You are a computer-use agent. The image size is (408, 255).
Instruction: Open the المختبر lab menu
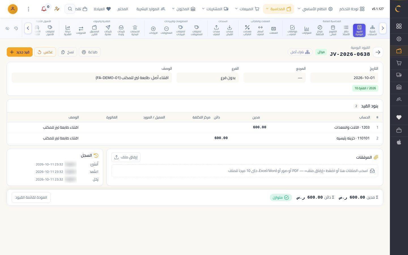point(123,9)
